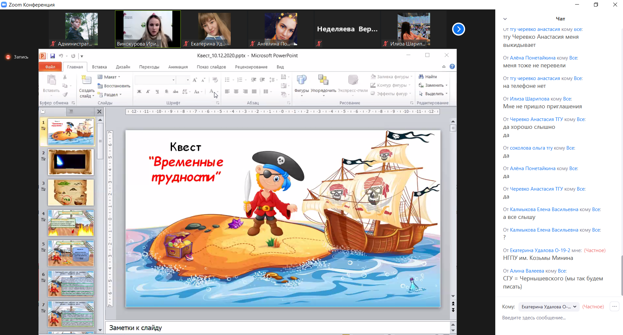This screenshot has height=335, width=623.
Task: Click the Undo arrow icon
Action: (61, 56)
